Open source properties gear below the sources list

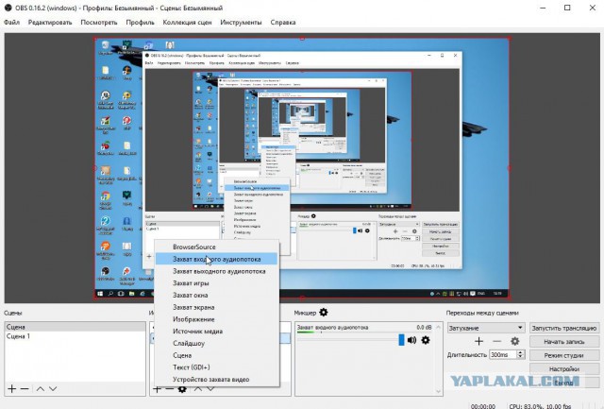pyautogui.click(x=182, y=389)
